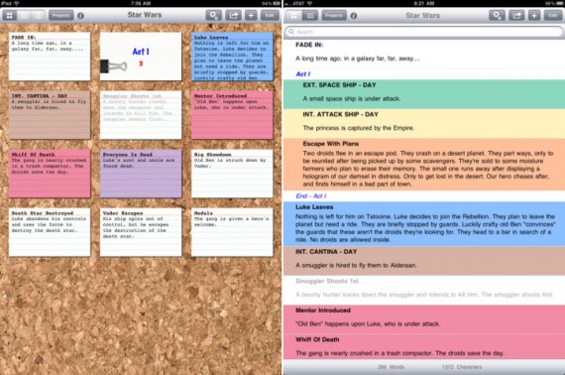Select the column view on corkboard screen
Viewport: 565px width, 375px height.
[38, 16]
